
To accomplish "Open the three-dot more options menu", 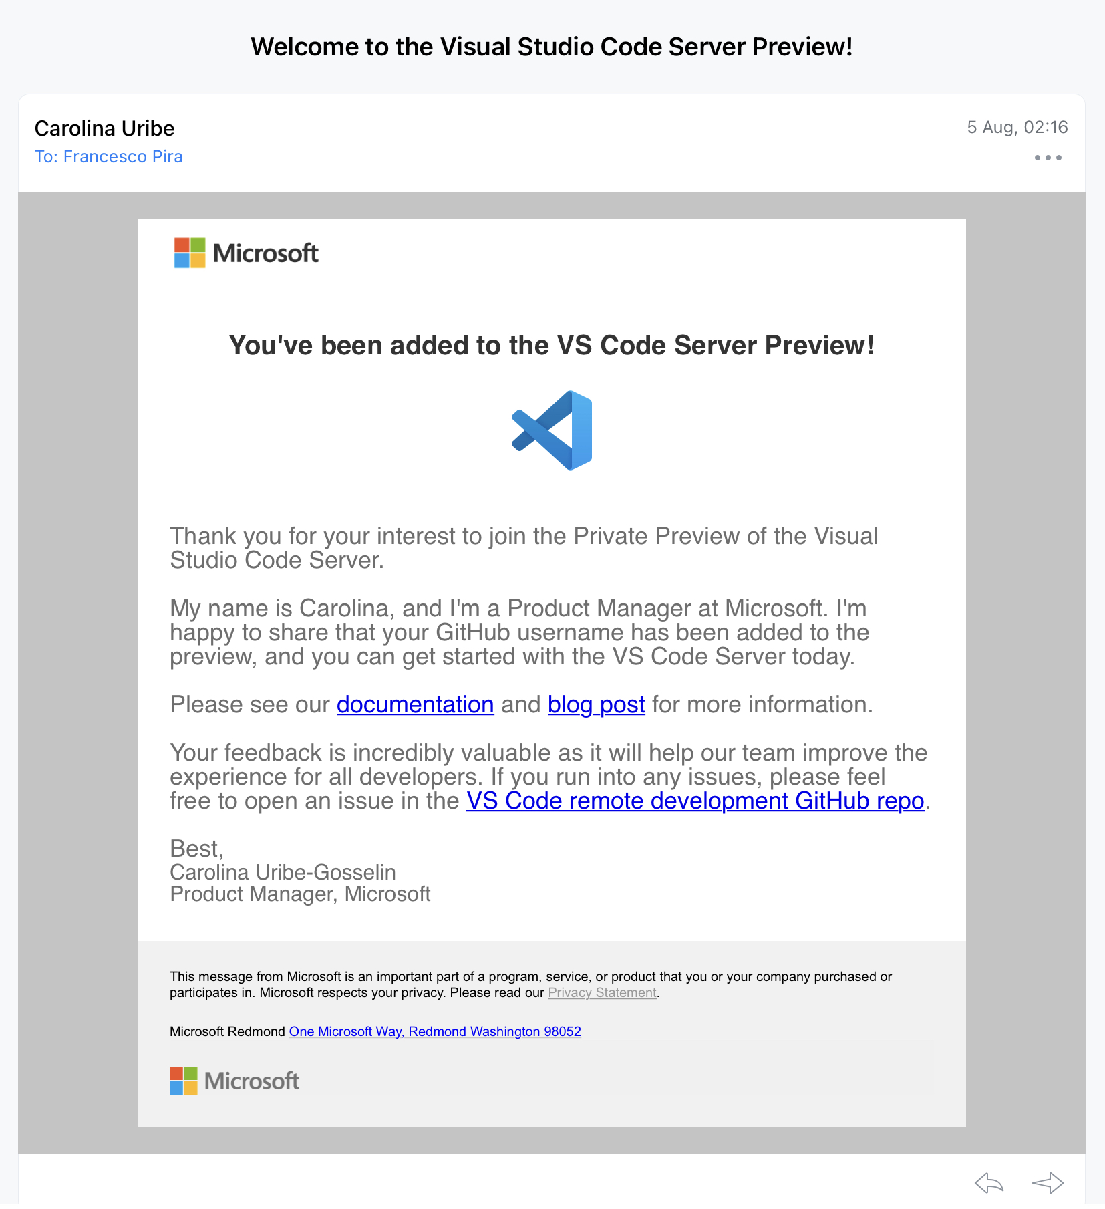I will point(1048,158).
